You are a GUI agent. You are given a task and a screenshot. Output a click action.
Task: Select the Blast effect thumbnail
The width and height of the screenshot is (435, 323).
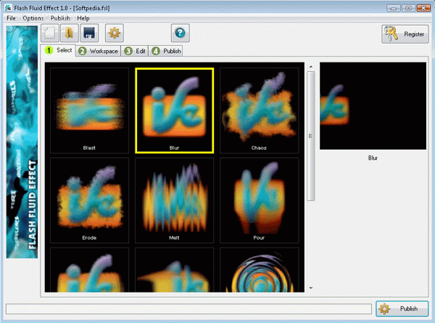tap(89, 110)
